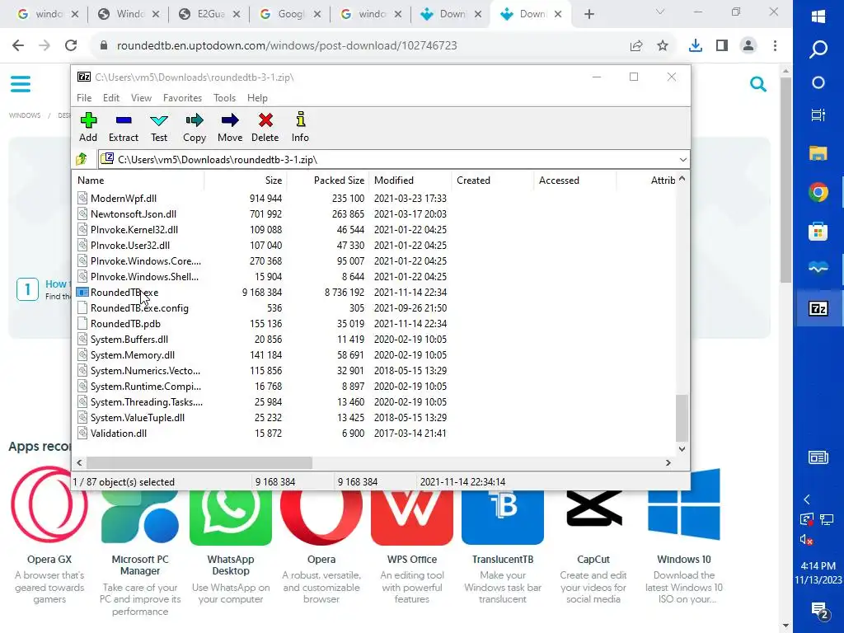This screenshot has width=844, height=633.
Task: Sort files by Packed Size column
Action: coord(328,181)
